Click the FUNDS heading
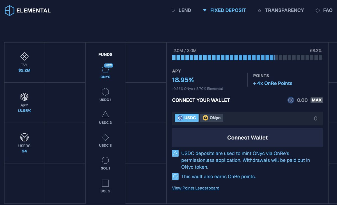 tap(105, 54)
